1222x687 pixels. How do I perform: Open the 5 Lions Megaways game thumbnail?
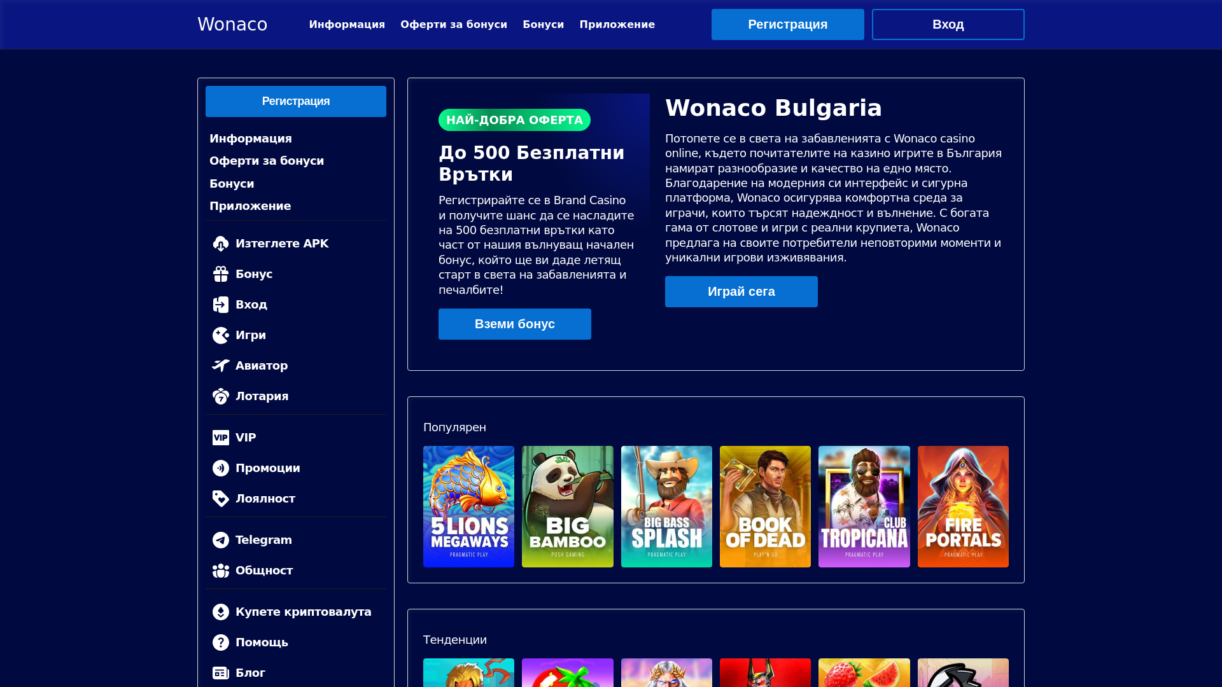tap(468, 506)
